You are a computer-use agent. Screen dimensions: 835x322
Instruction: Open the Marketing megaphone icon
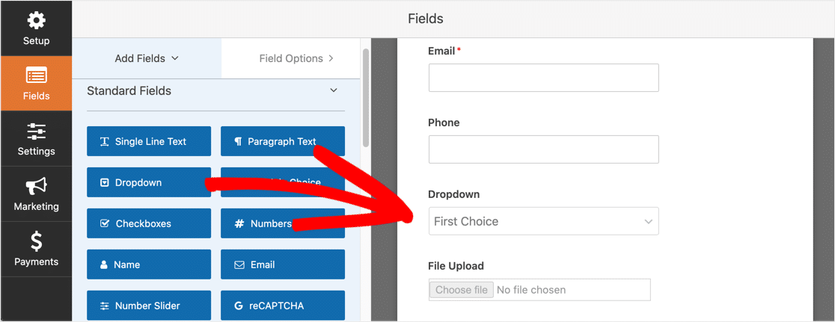pos(36,187)
